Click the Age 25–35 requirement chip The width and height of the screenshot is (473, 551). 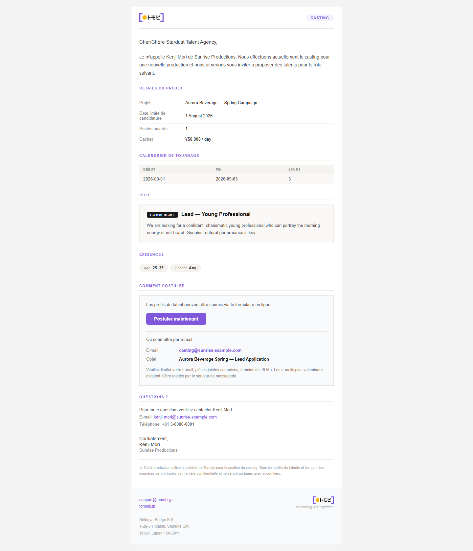coord(154,268)
